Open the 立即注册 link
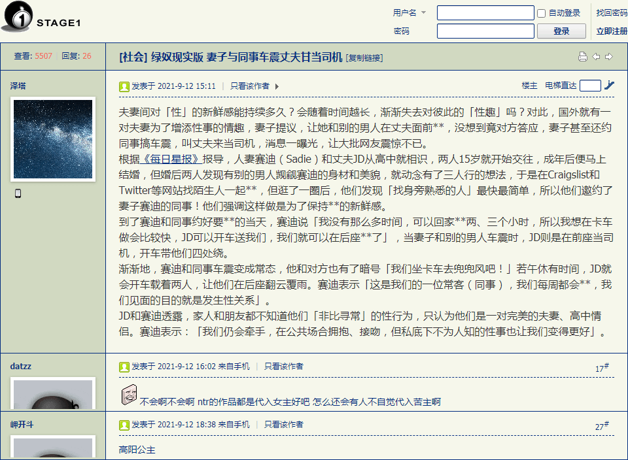The width and height of the screenshot is (628, 460). tap(612, 31)
